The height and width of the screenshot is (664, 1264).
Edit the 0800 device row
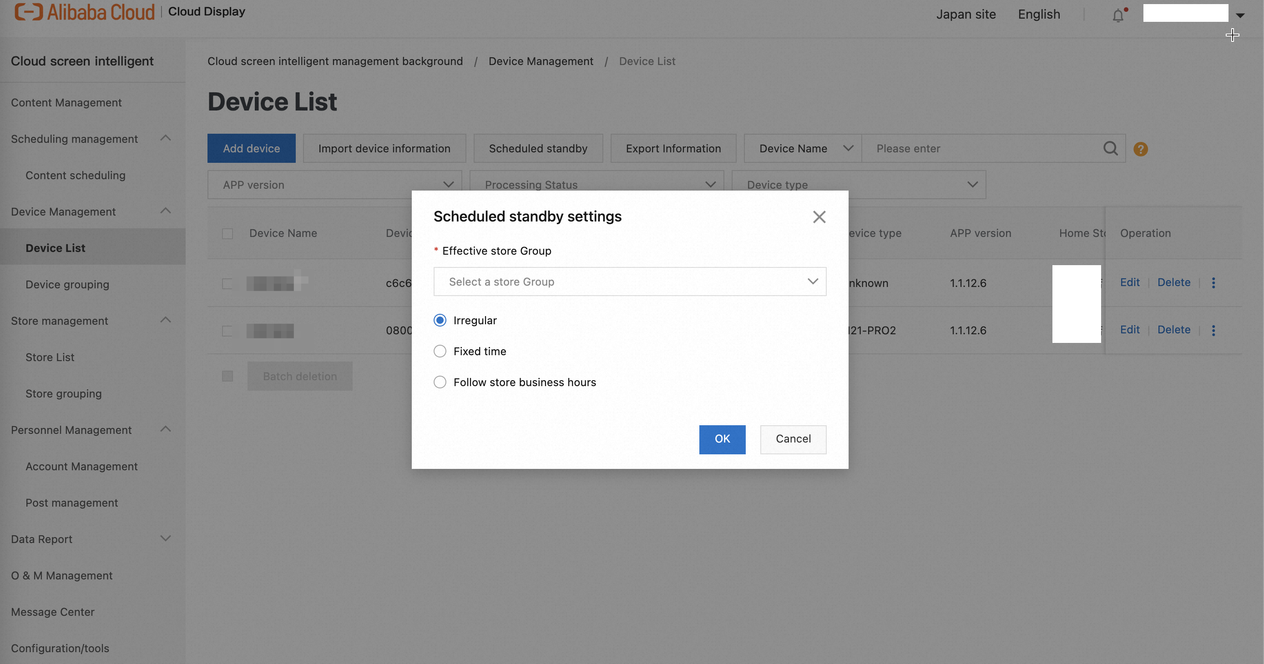pyautogui.click(x=1130, y=330)
